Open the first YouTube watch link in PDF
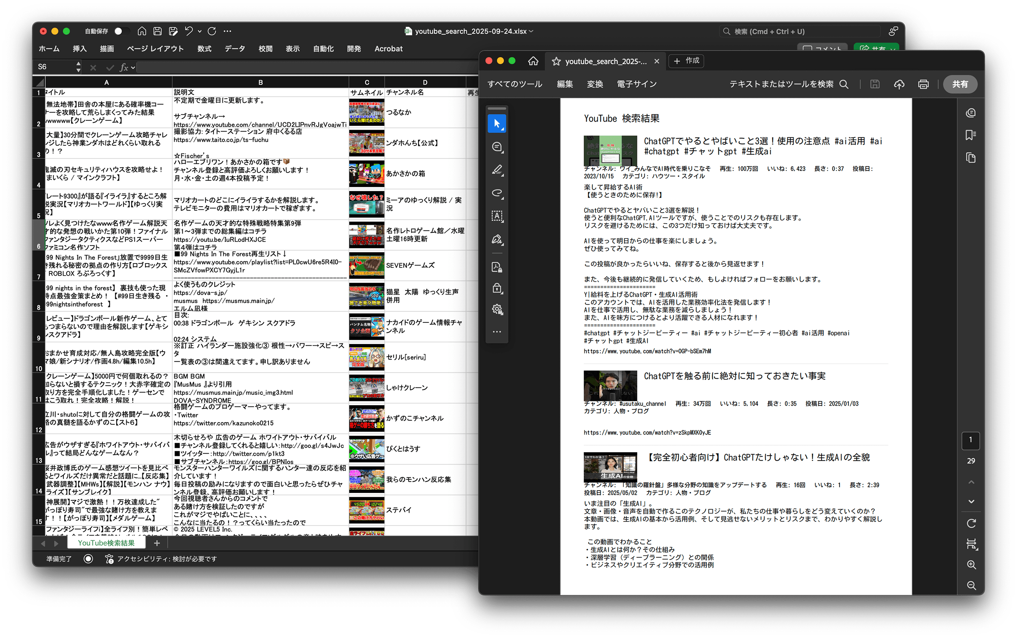The height and width of the screenshot is (638, 1017). [x=647, y=351]
